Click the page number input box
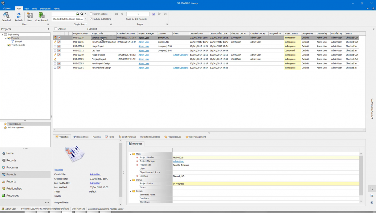 tap(138, 14)
